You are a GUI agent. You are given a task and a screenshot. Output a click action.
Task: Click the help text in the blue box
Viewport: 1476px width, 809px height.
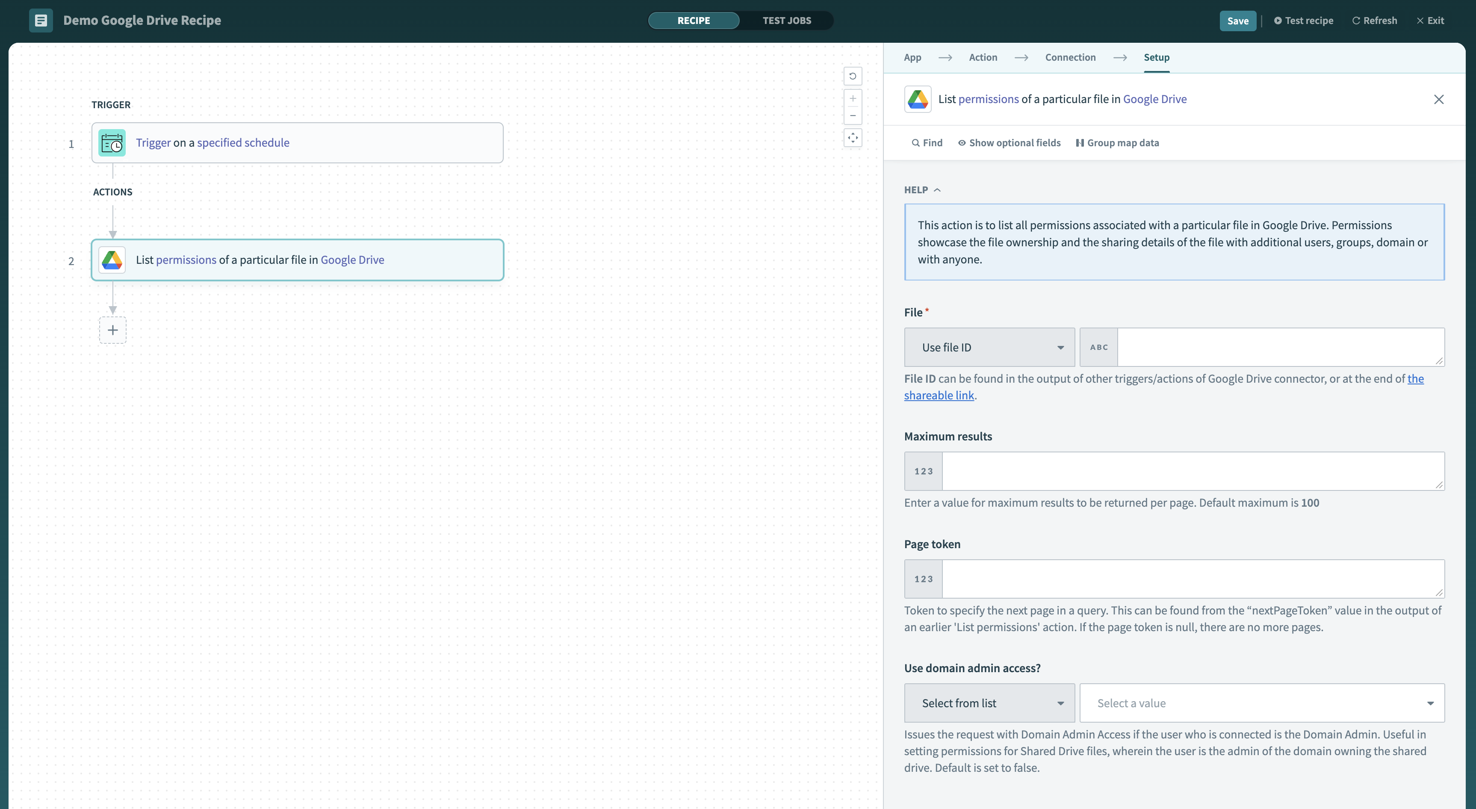1173,242
